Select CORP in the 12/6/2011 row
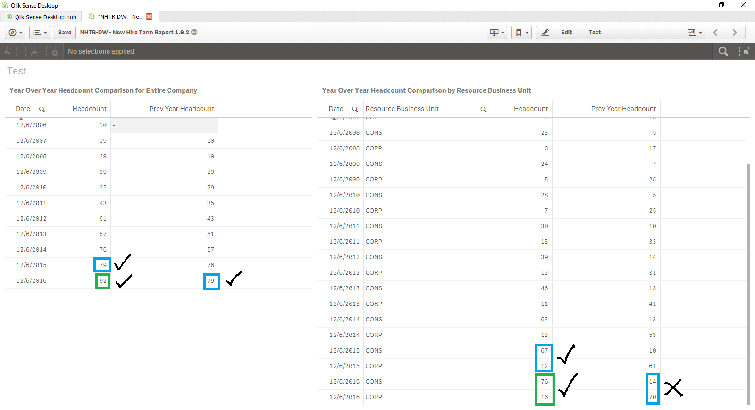 coord(374,242)
